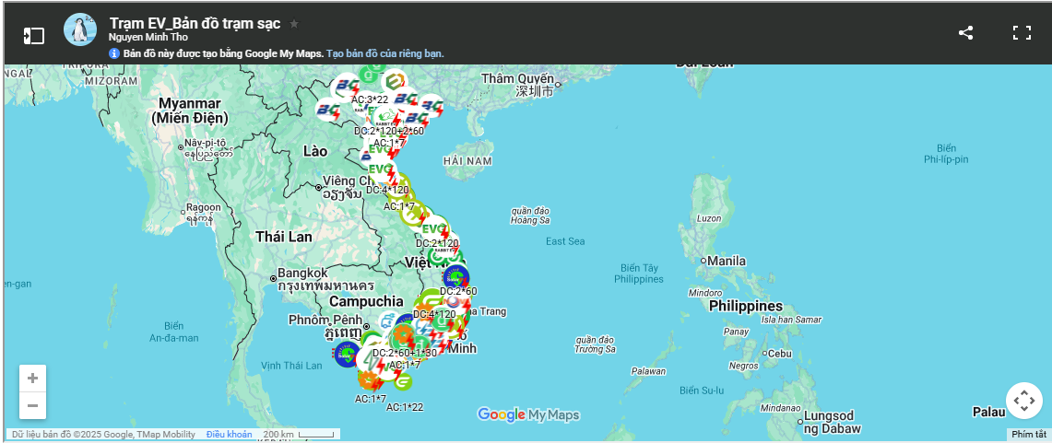Image resolution: width=1052 pixels, height=443 pixels.
Task: Click the Campuchia country label
Action: (x=366, y=301)
